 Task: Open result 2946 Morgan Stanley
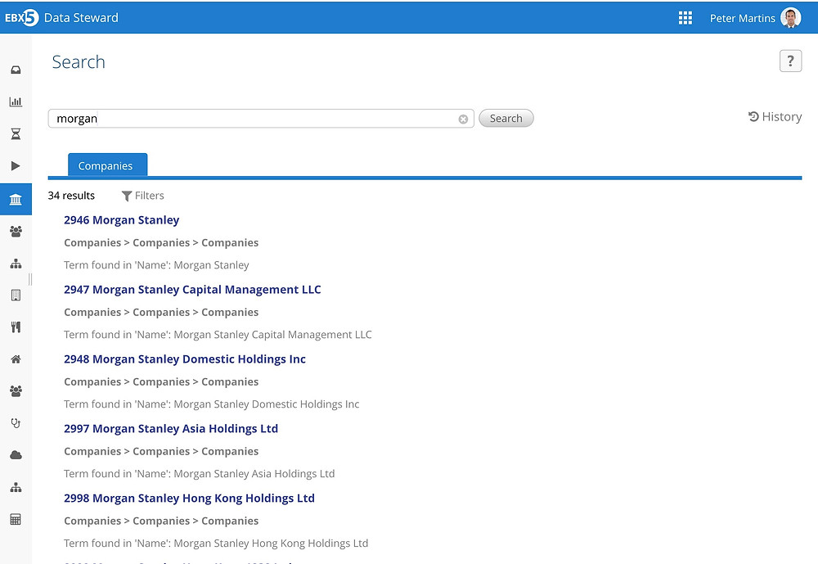tap(122, 220)
